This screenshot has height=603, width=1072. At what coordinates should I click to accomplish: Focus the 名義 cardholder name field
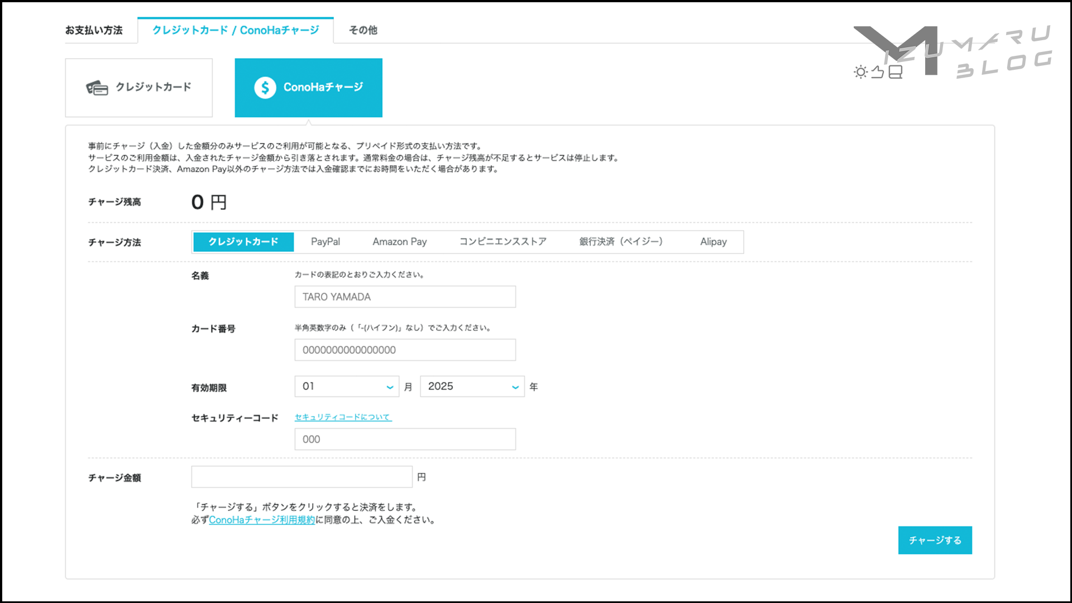pos(405,297)
